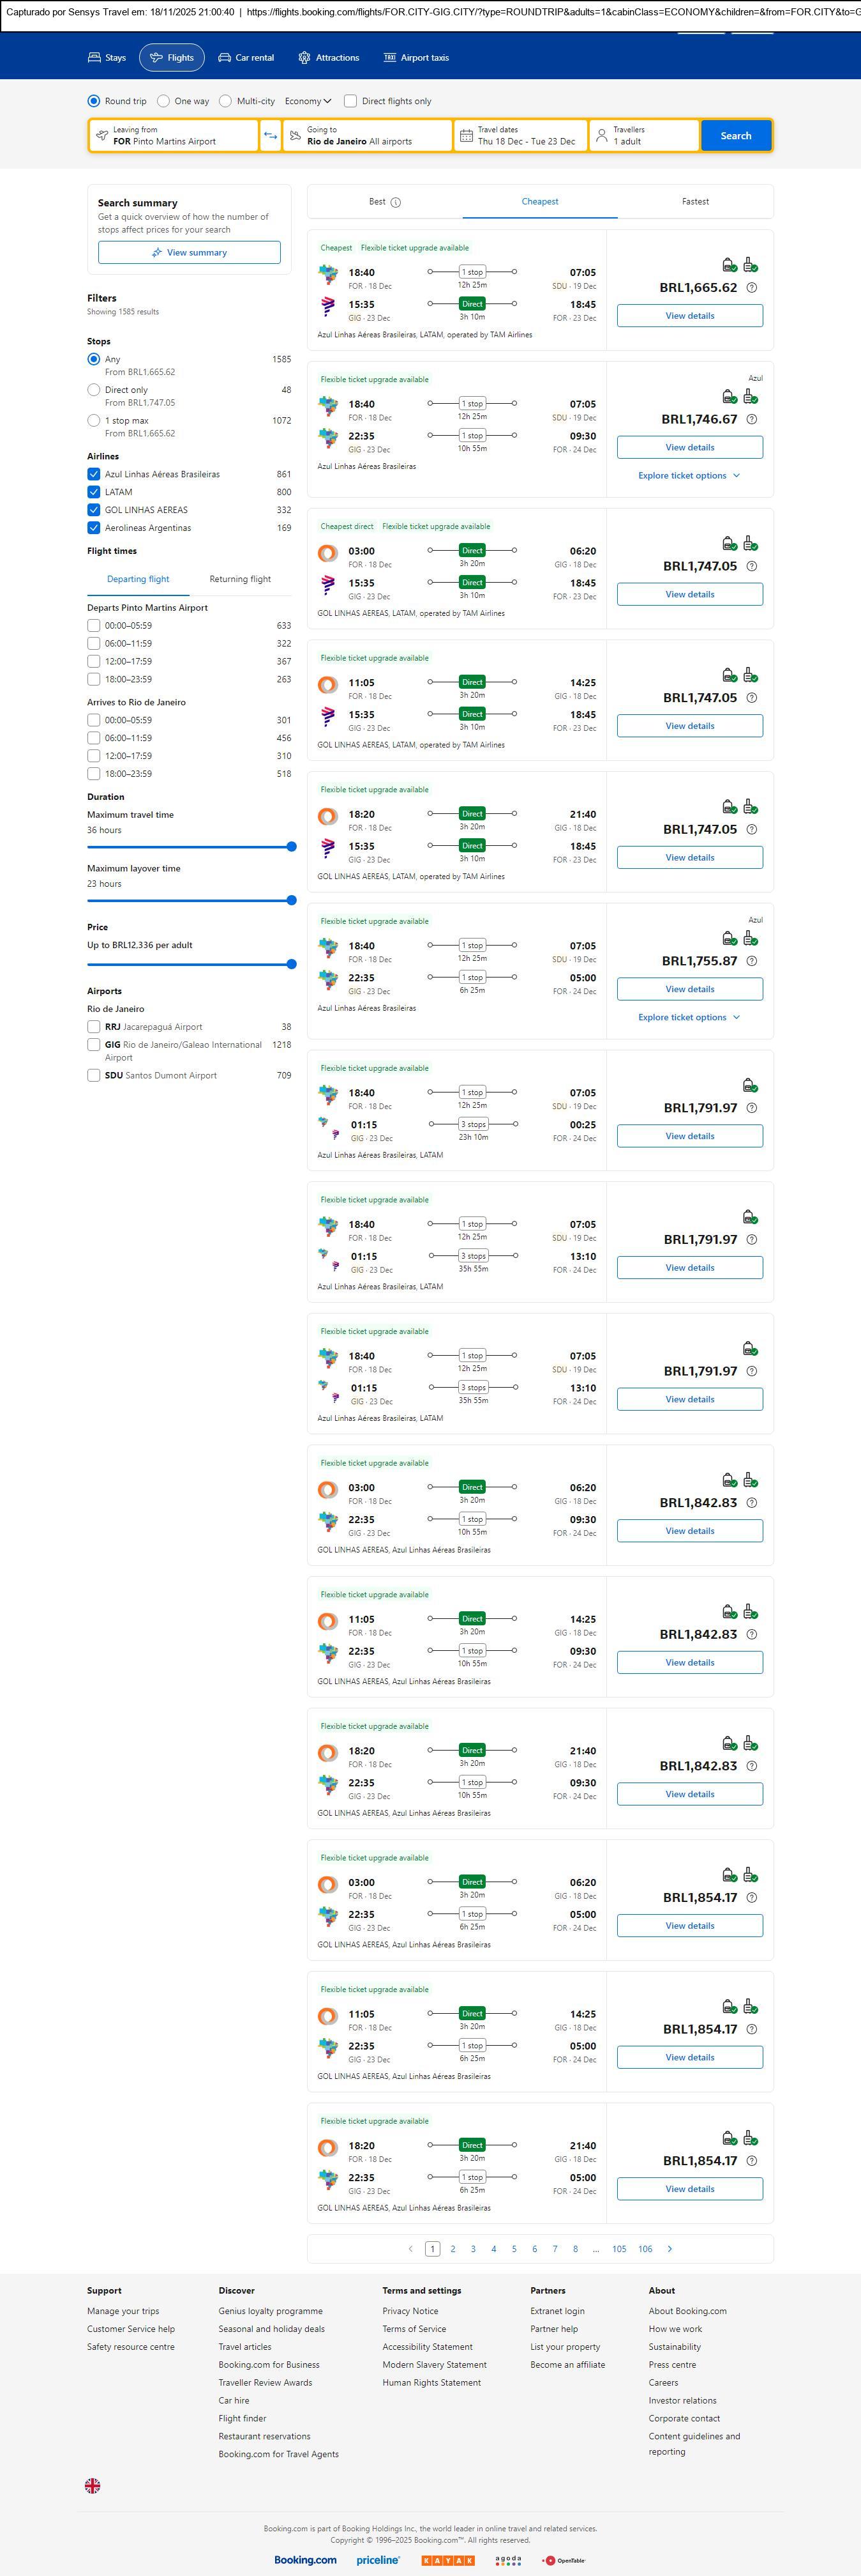Click the Attractions icon in the top navigation

tap(304, 58)
